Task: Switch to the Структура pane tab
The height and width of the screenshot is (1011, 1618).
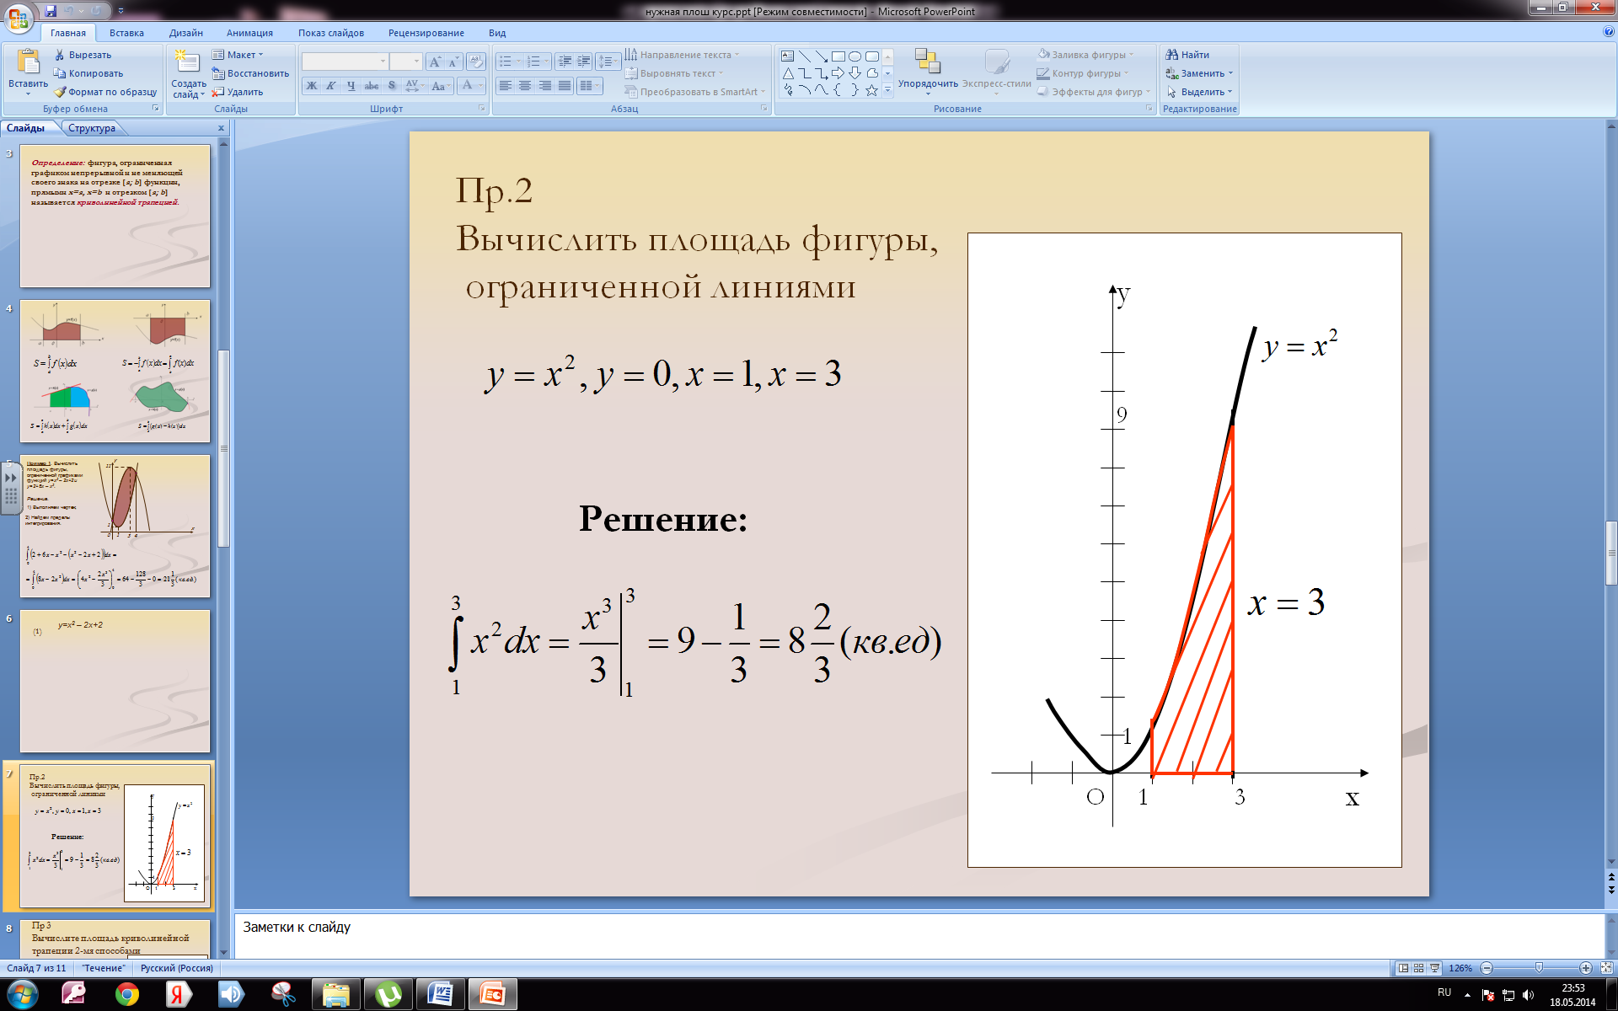Action: 92,128
